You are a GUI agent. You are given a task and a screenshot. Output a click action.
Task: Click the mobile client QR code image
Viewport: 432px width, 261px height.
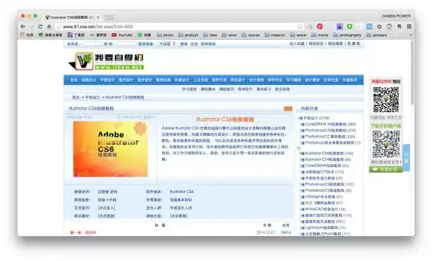coord(385,144)
